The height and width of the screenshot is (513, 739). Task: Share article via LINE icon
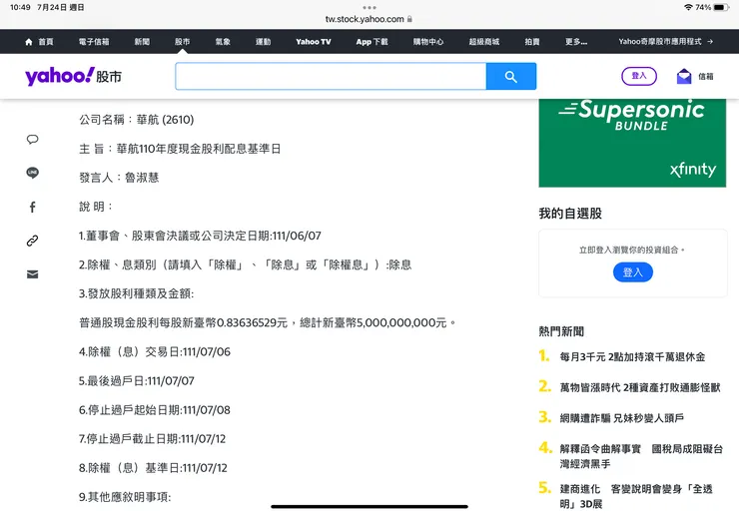tap(33, 173)
